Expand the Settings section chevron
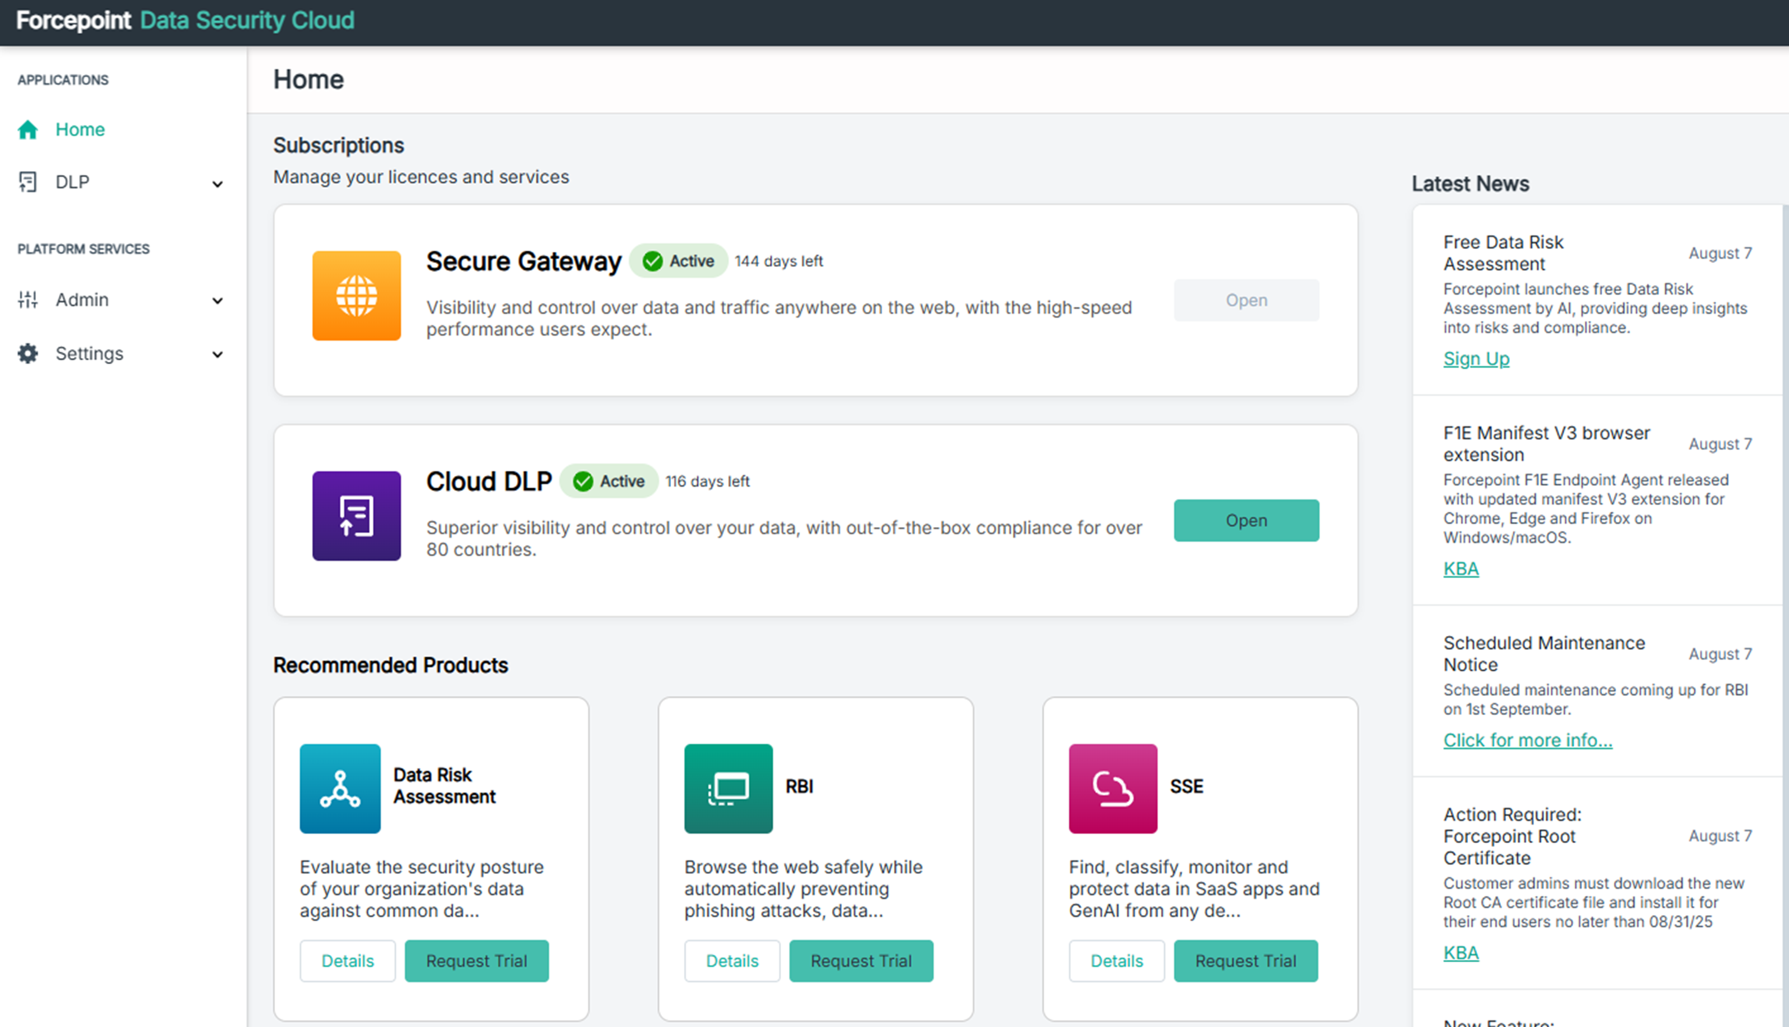Image resolution: width=1789 pixels, height=1027 pixels. [217, 355]
